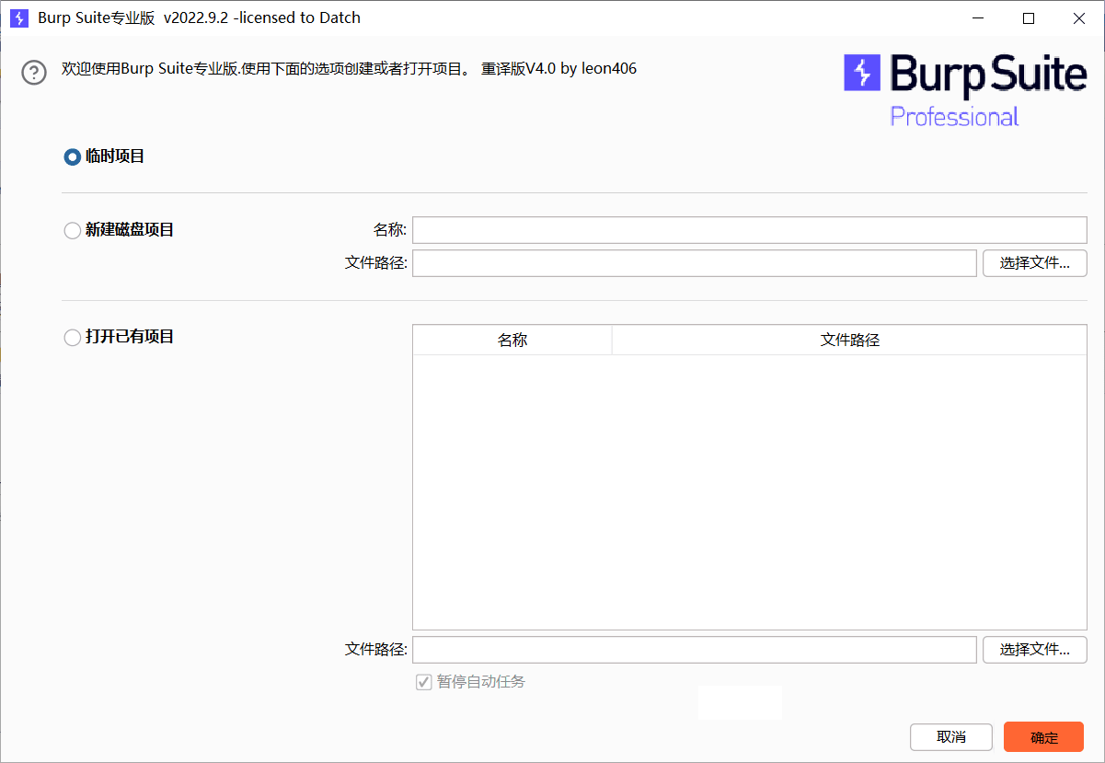The height and width of the screenshot is (763, 1105).
Task: Click the 确定 button
Action: coord(1044,737)
